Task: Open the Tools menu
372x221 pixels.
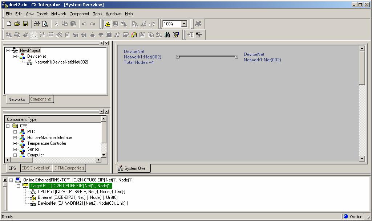Action: point(97,14)
